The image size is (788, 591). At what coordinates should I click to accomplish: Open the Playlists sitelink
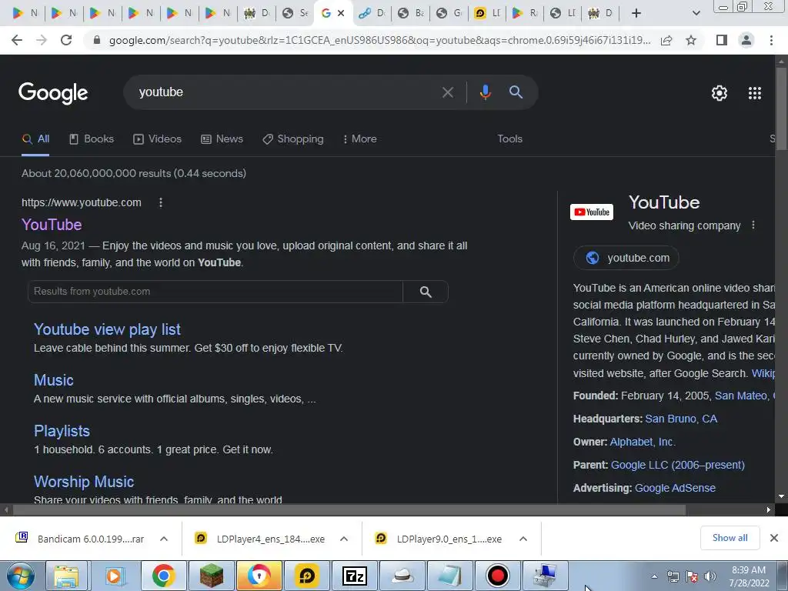click(62, 431)
